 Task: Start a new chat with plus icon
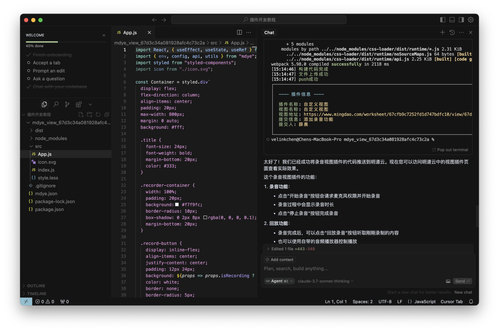click(442, 33)
